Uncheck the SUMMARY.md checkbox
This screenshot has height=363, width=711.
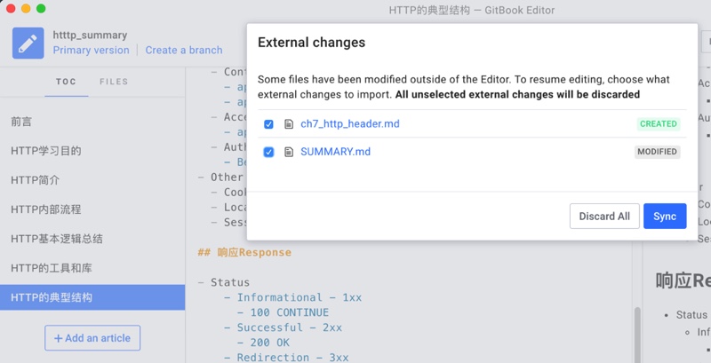(x=268, y=152)
